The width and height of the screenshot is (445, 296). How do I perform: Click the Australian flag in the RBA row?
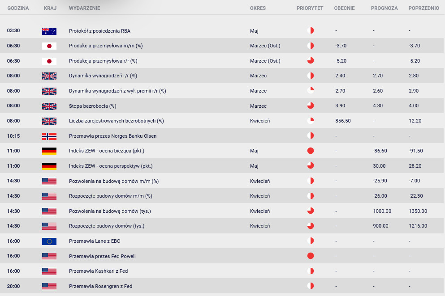point(49,31)
